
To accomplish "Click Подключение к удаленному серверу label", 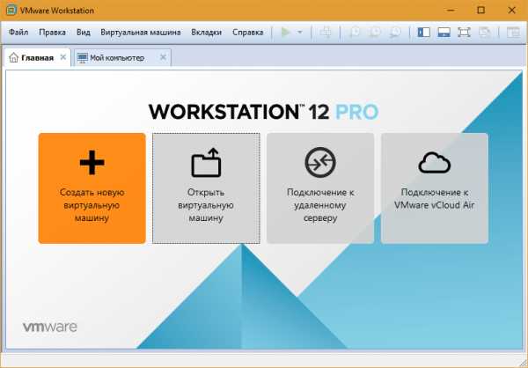I will [320, 205].
